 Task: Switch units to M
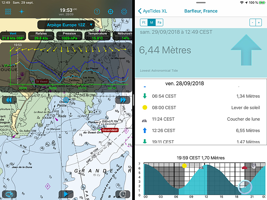tap(152, 22)
